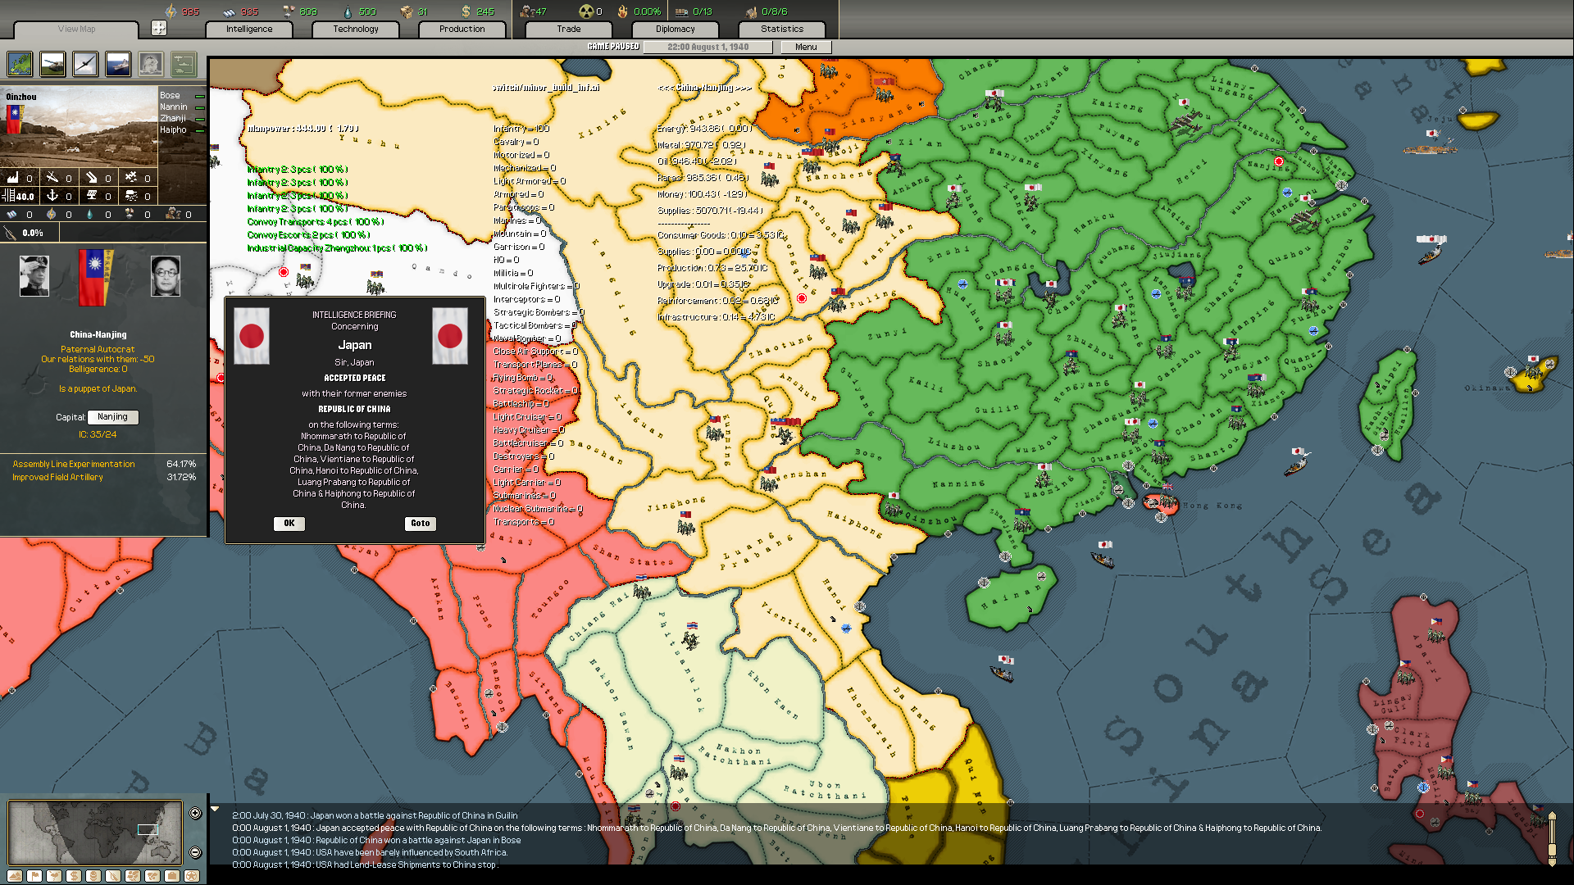Zoom in using the minimap magnifier icon
The width and height of the screenshot is (1574, 885).
[x=195, y=814]
